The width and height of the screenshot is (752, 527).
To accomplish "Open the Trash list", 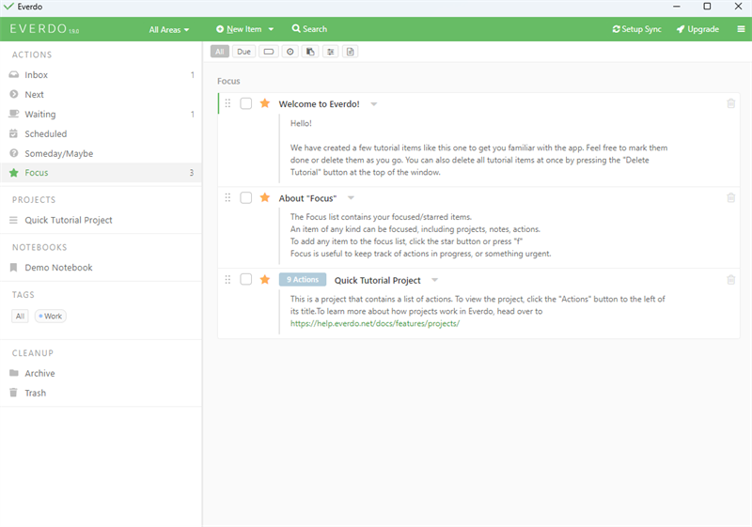I will click(101, 393).
